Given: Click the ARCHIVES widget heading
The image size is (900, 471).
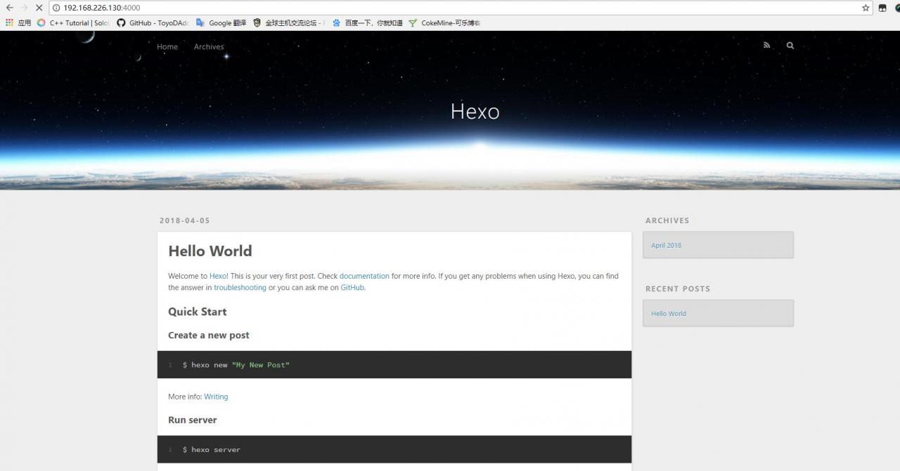Looking at the screenshot, I should click(x=667, y=220).
